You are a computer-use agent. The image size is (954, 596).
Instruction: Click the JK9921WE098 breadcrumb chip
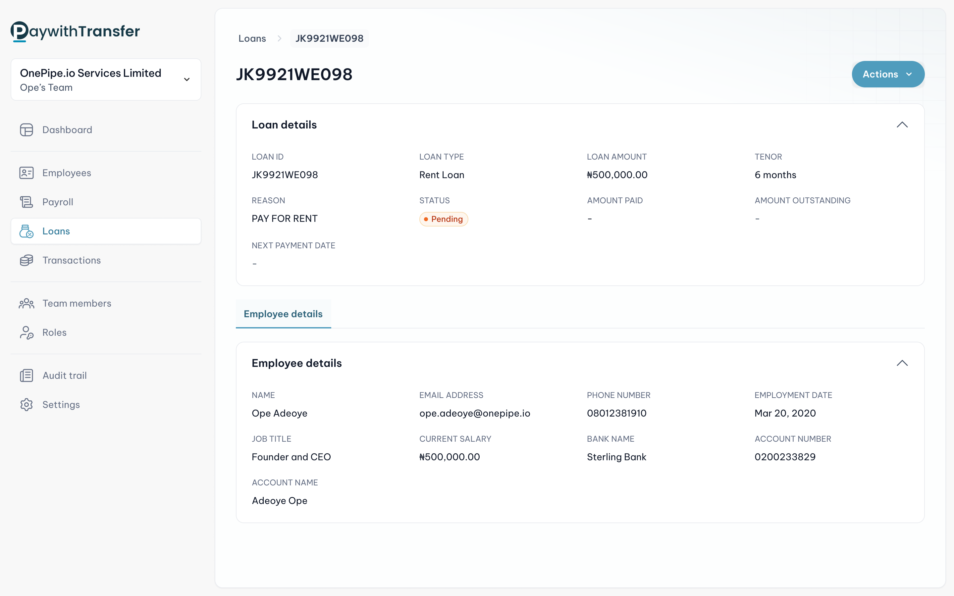[329, 38]
